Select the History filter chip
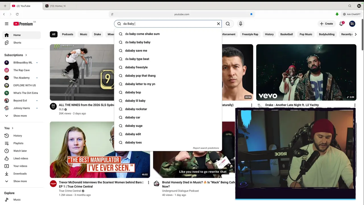The height and width of the screenshot is (205, 364). 269,34
